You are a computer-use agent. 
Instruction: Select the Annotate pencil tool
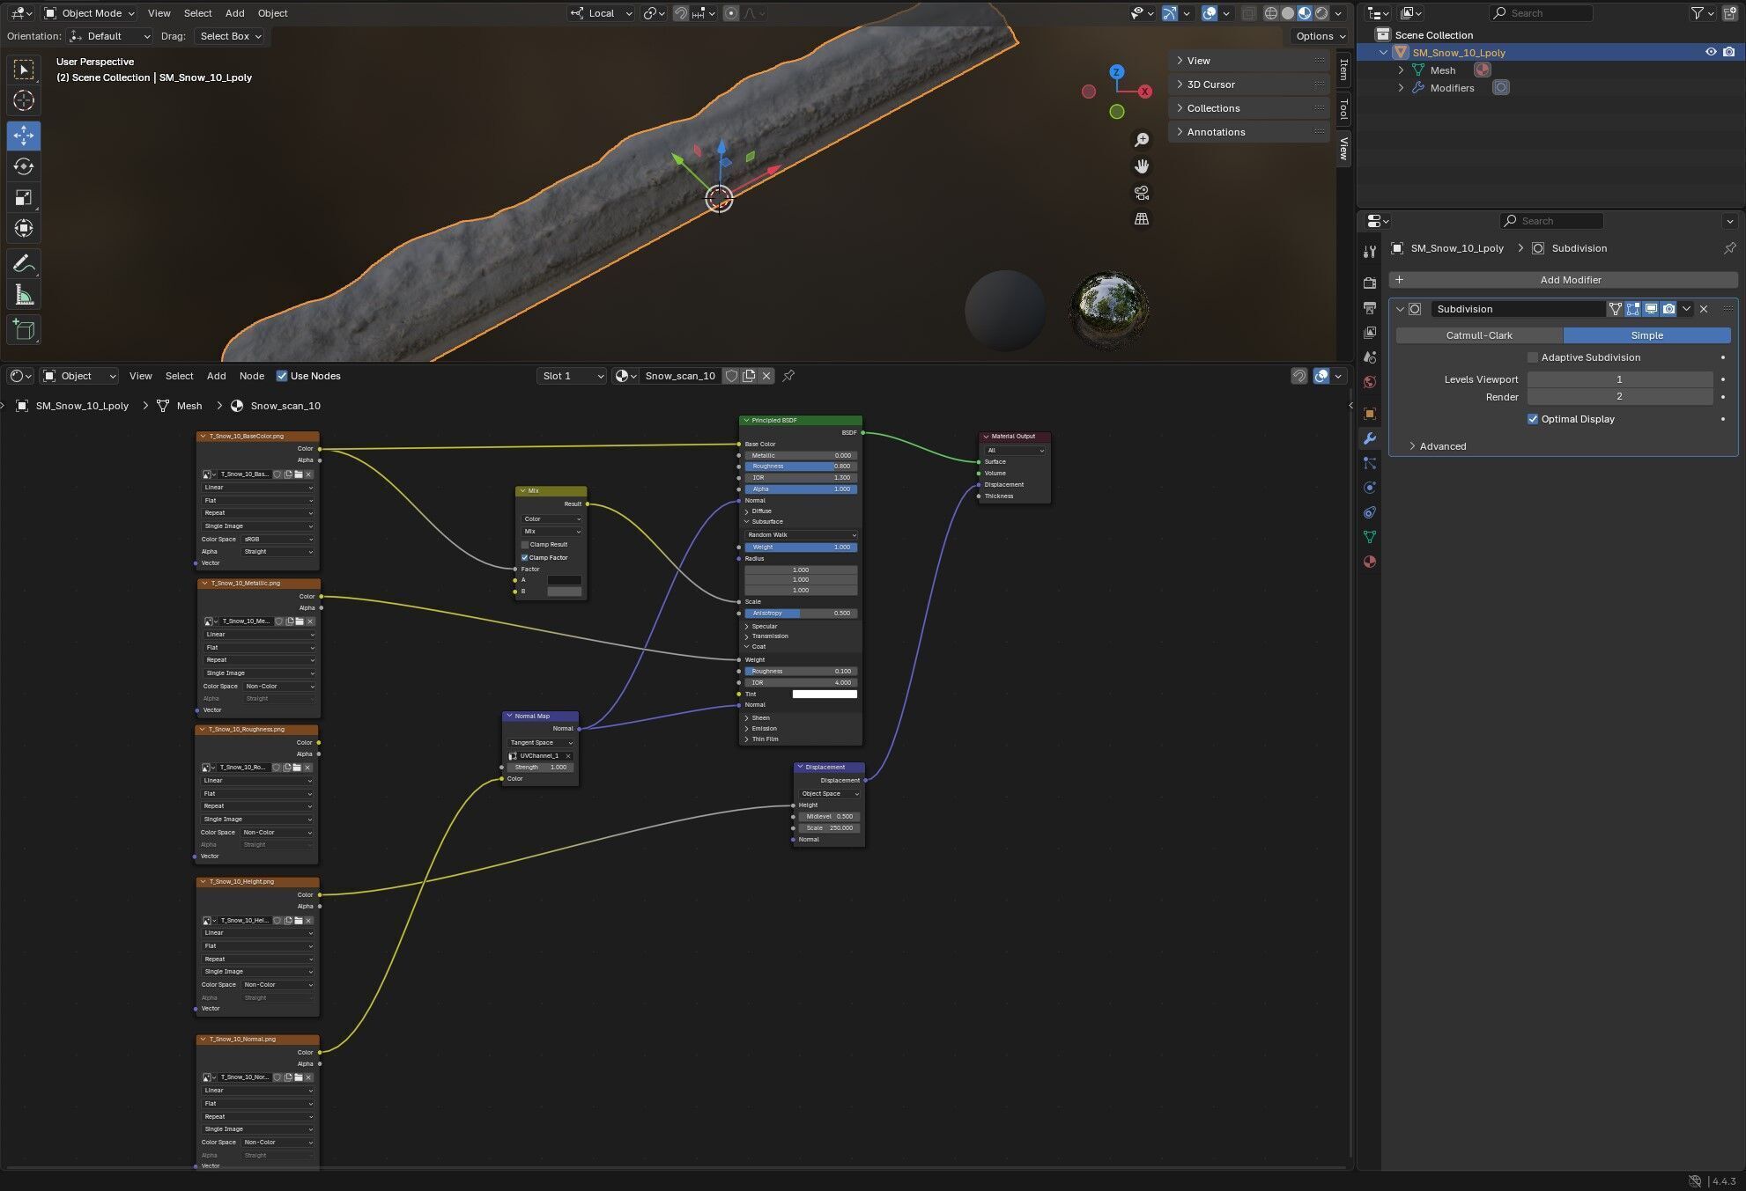(x=24, y=264)
